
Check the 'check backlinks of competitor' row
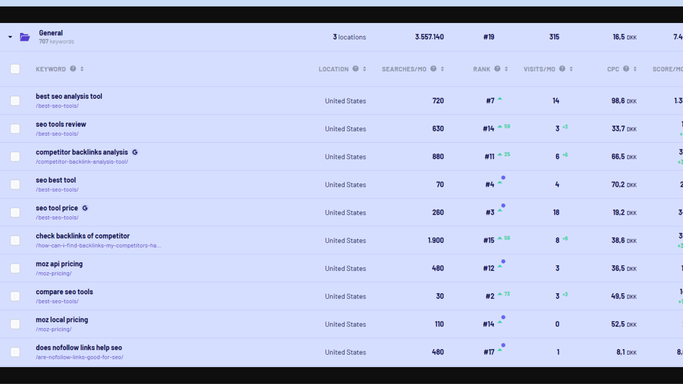pos(15,240)
